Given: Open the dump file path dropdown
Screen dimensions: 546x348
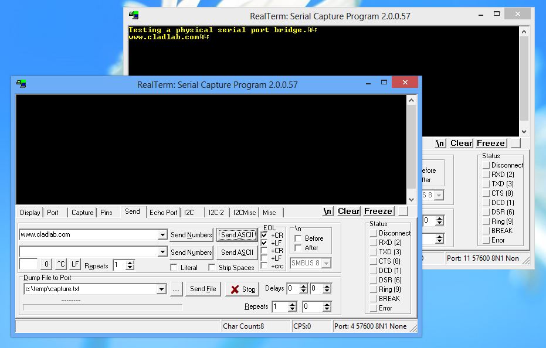Looking at the screenshot, I should click(162, 289).
